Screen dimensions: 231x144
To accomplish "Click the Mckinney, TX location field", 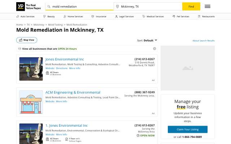I will click(x=148, y=6).
